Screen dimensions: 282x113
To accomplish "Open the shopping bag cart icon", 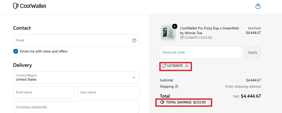I will tap(258, 6).
